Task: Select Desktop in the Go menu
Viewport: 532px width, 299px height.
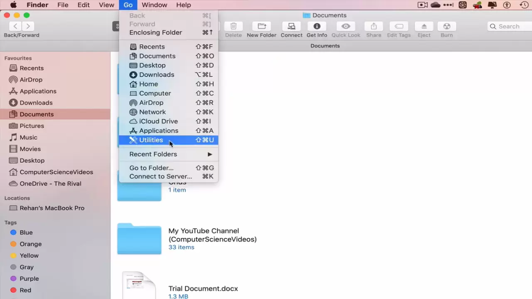Action: [168, 65]
